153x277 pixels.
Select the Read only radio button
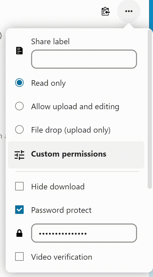pyautogui.click(x=19, y=83)
